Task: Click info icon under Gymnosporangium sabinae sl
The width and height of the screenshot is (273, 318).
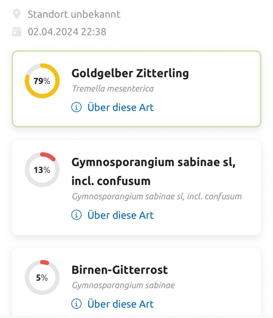Action: [76, 215]
